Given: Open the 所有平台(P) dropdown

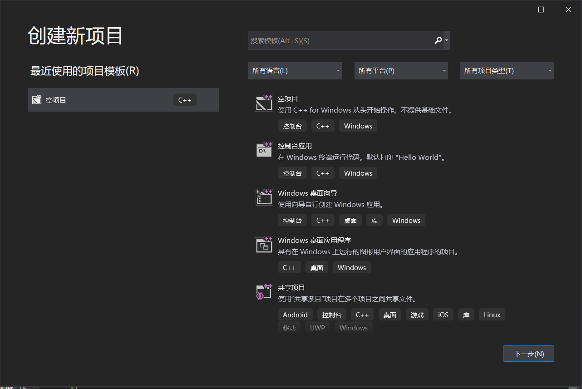Looking at the screenshot, I should tap(401, 70).
